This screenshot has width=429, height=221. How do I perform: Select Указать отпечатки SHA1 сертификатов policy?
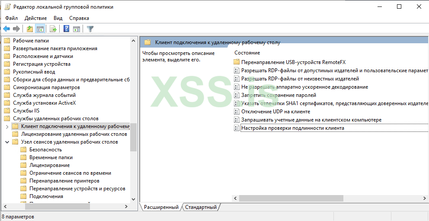[x=335, y=103]
